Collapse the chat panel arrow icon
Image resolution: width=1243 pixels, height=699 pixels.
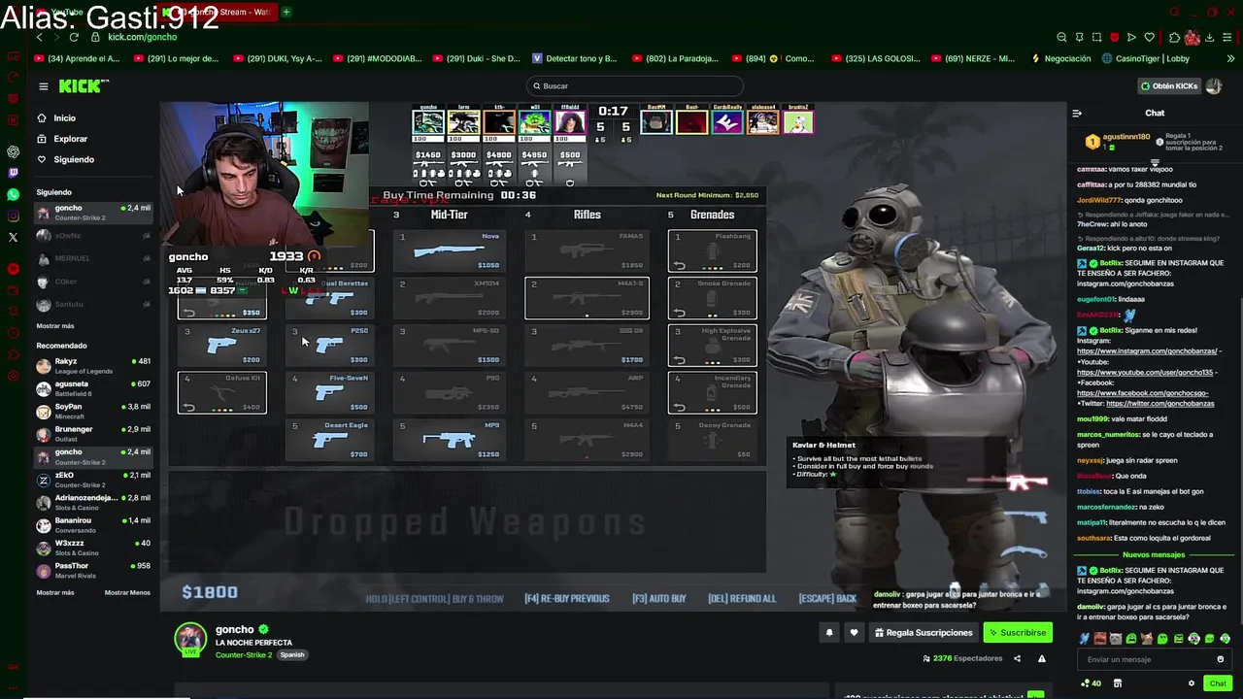(x=1077, y=114)
